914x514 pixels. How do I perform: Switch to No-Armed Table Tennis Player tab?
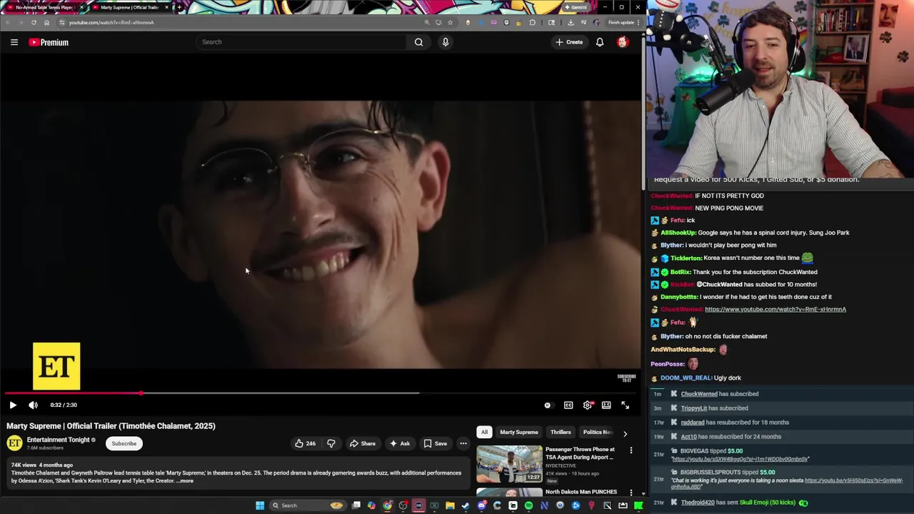[x=44, y=7]
